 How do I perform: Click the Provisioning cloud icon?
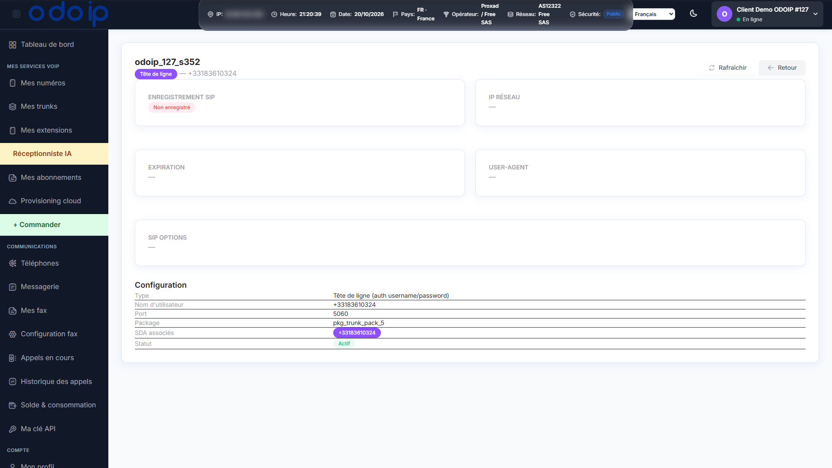[13, 201]
